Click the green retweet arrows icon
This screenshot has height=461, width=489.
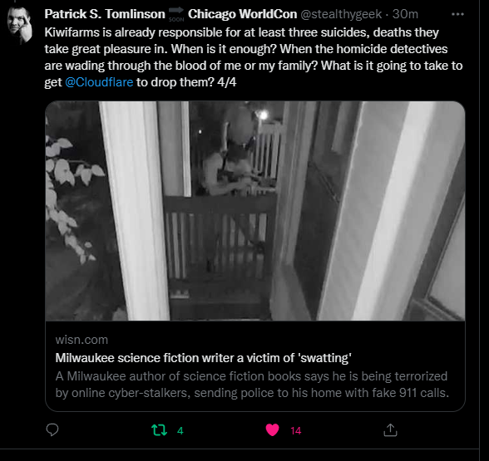tap(159, 430)
